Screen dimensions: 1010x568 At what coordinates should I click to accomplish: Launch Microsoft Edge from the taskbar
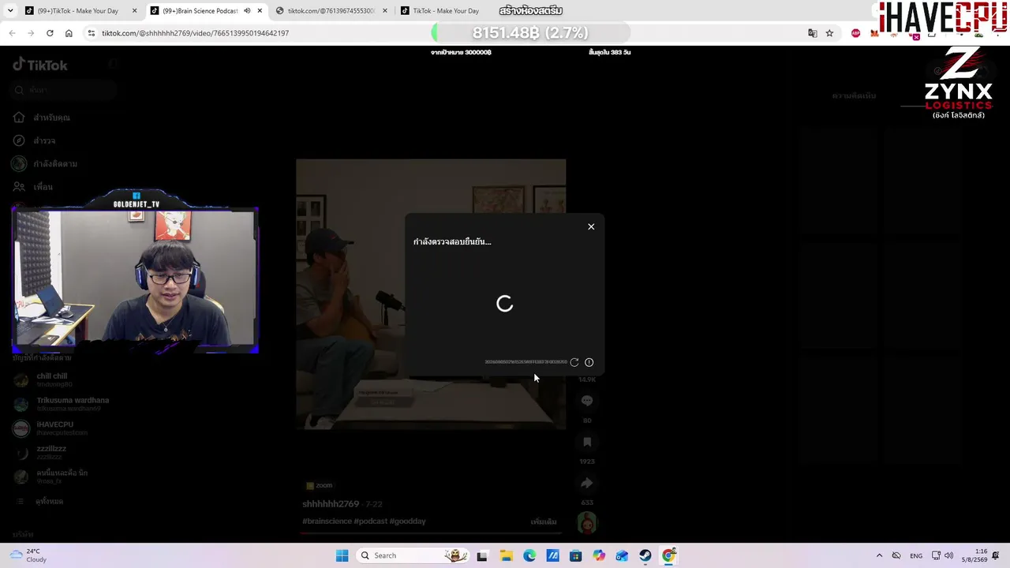529,555
